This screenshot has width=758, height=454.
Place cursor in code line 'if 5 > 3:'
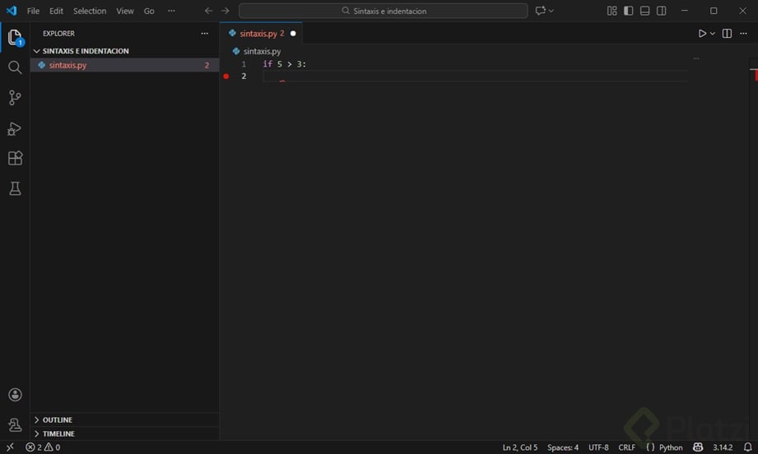click(284, 64)
